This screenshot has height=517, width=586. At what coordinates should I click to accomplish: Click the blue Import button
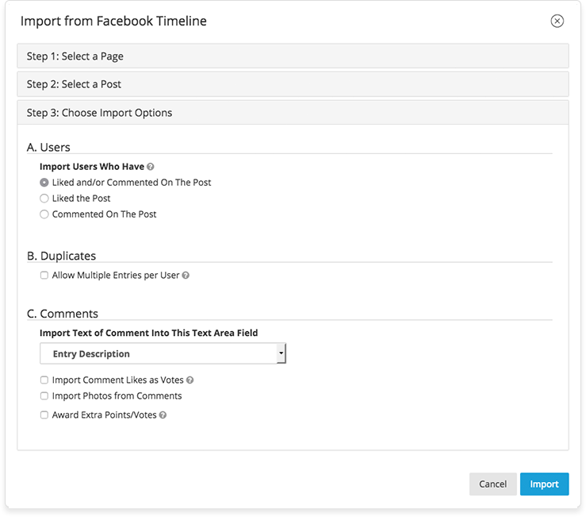544,484
